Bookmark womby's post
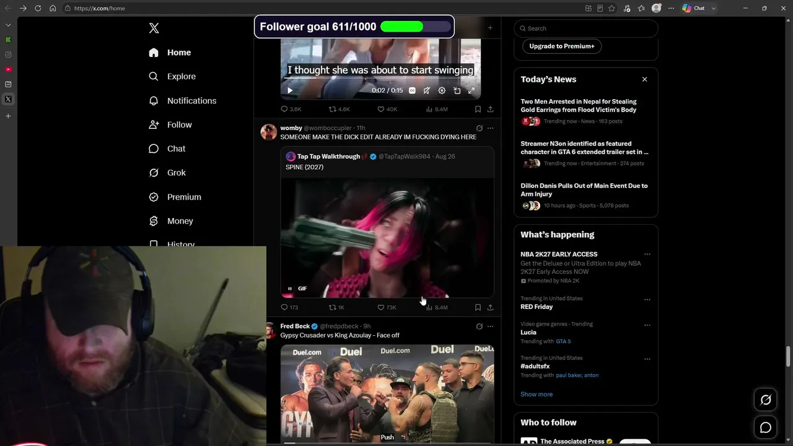Image resolution: width=793 pixels, height=446 pixels. (x=478, y=307)
